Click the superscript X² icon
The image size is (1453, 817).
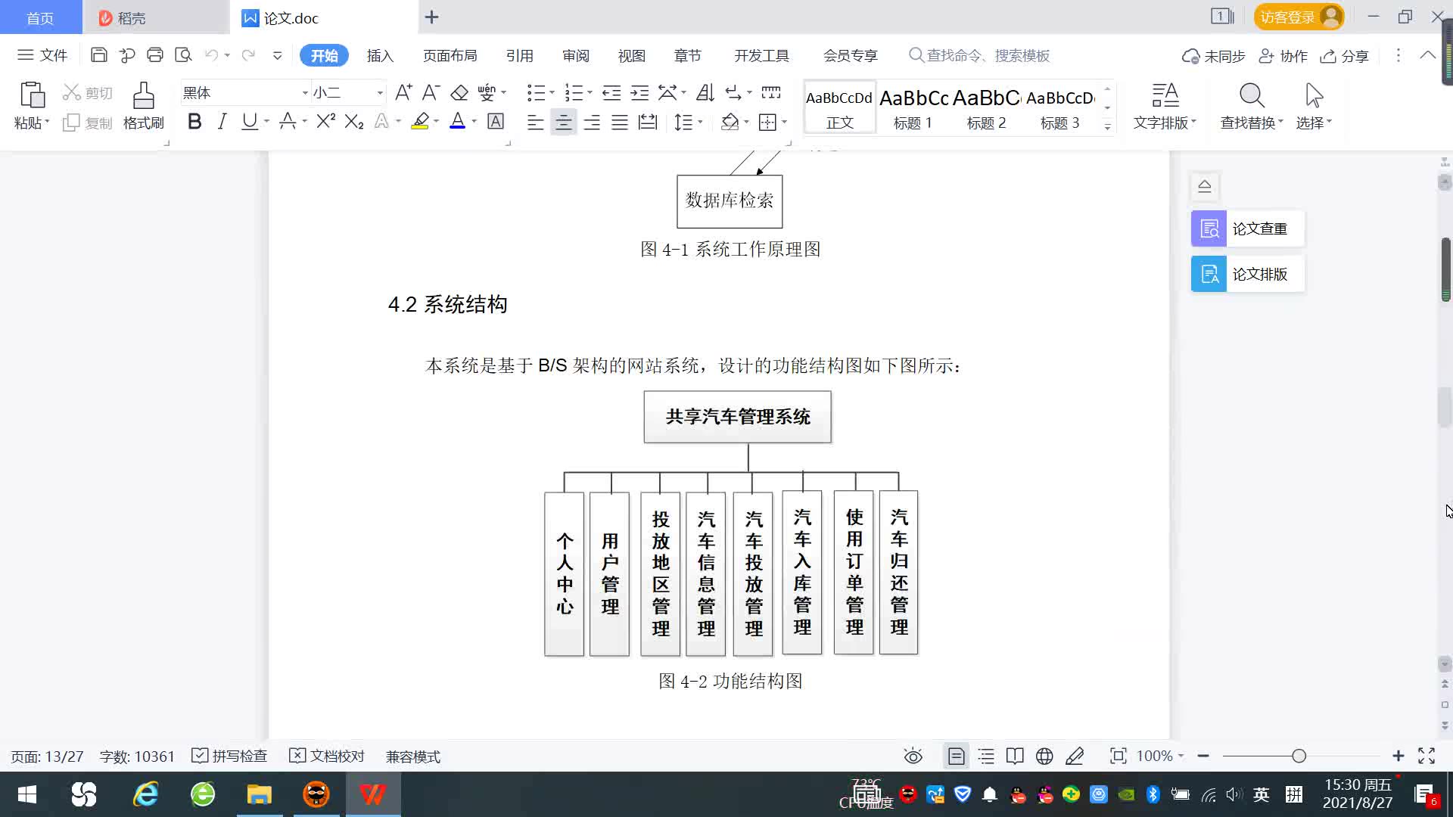coord(325,122)
